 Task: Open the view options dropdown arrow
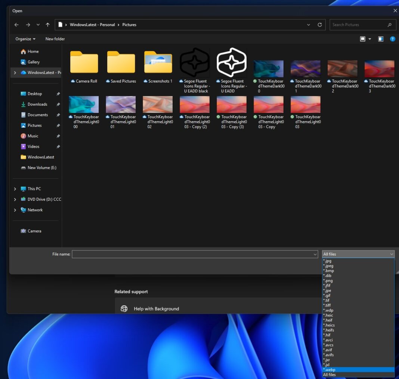[370, 38]
